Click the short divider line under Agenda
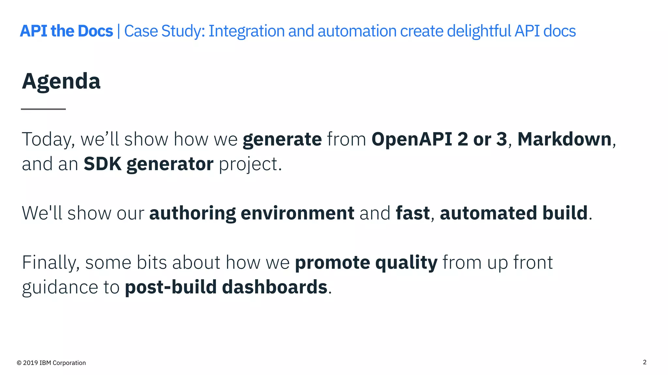Screen dimensions: 668x375 point(43,109)
